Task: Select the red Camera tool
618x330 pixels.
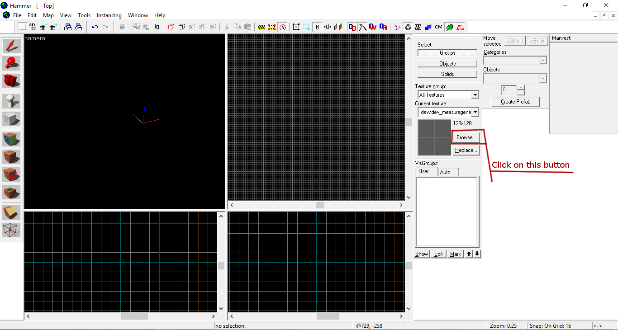Action: (x=11, y=81)
